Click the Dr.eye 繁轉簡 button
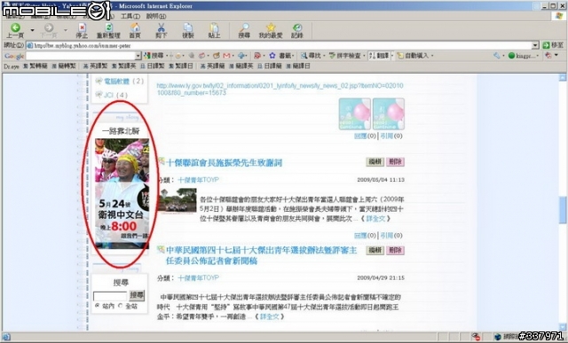 (35, 66)
